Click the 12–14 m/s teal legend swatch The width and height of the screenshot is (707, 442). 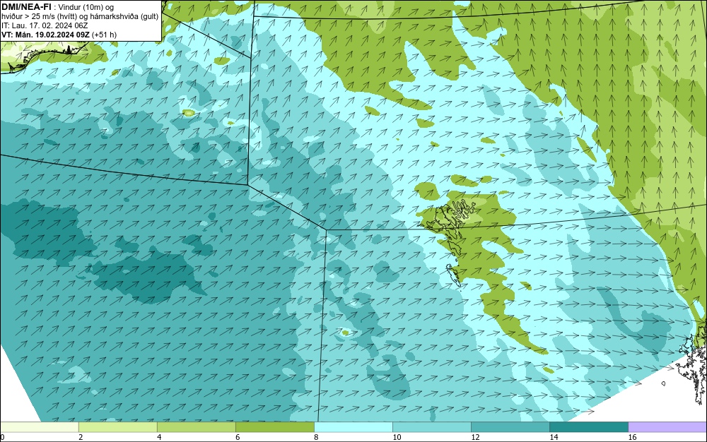click(x=510, y=426)
